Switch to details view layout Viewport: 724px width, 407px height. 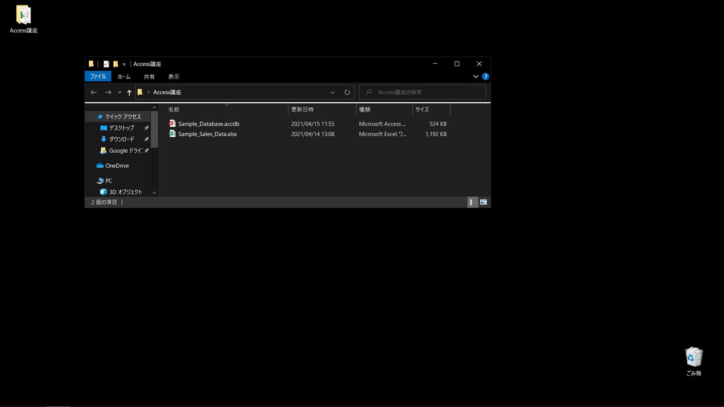(x=472, y=202)
